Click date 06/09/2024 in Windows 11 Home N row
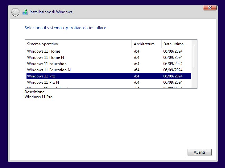This screenshot has height=168, width=225. tap(173, 57)
